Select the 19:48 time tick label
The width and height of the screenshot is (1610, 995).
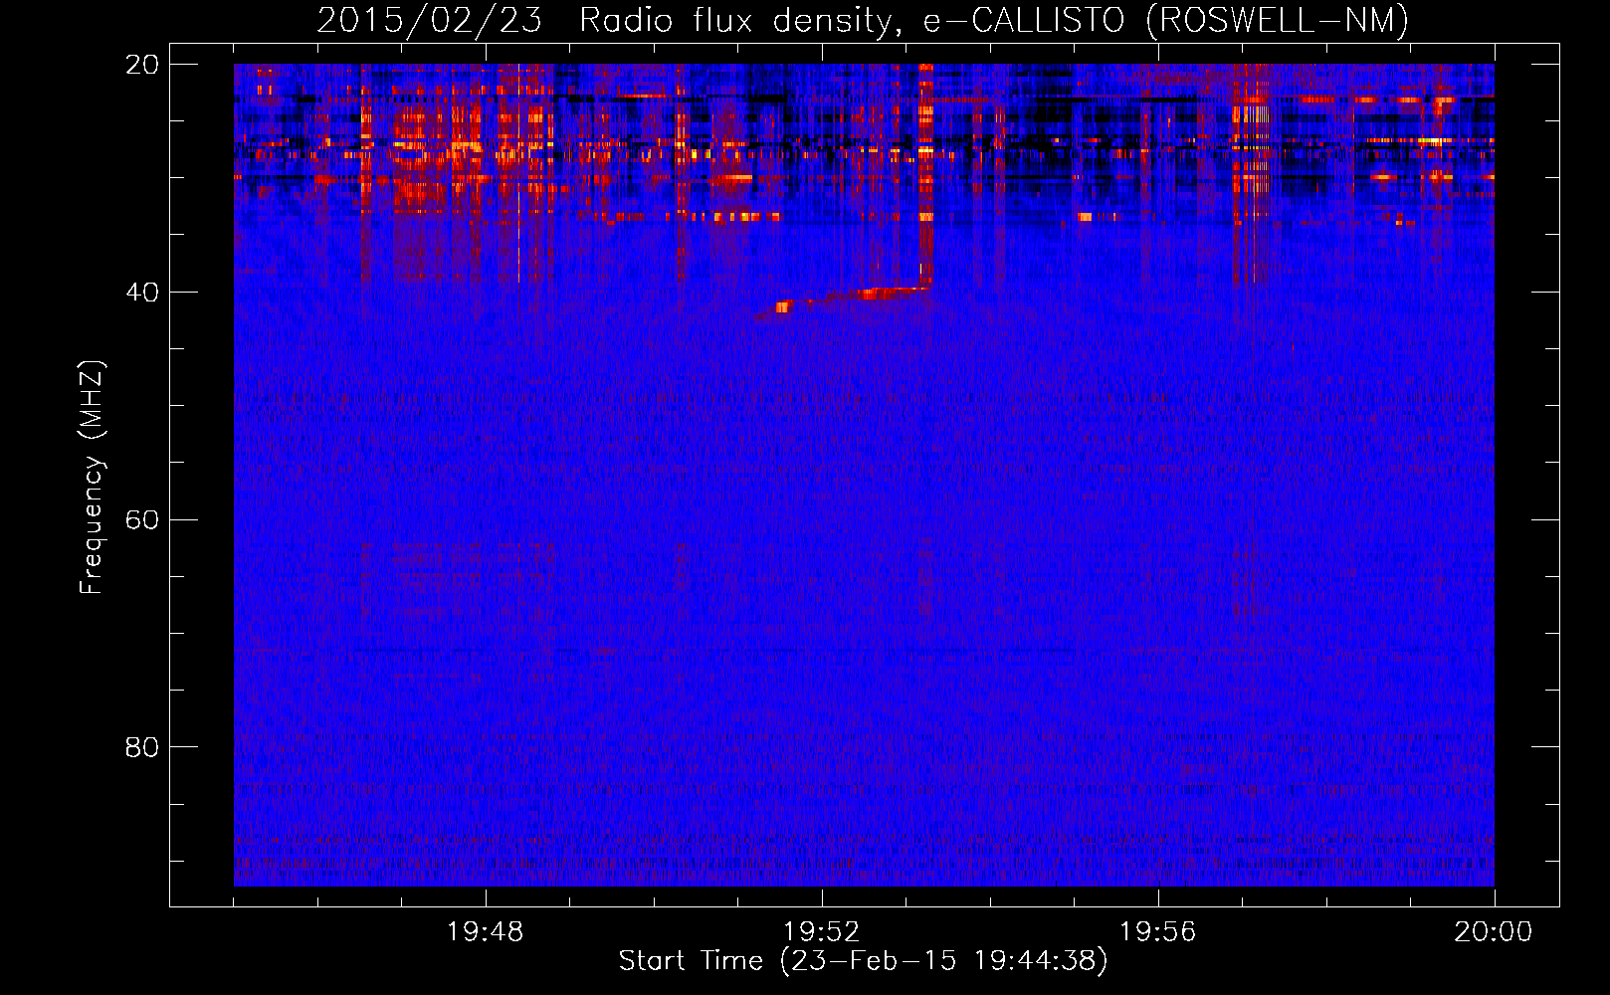[486, 932]
